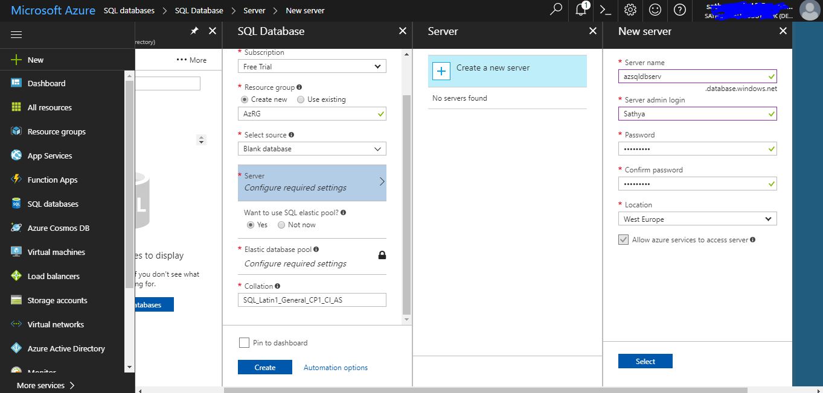Open help via the question mark icon
Screen dimensions: 823x393
pos(679,10)
